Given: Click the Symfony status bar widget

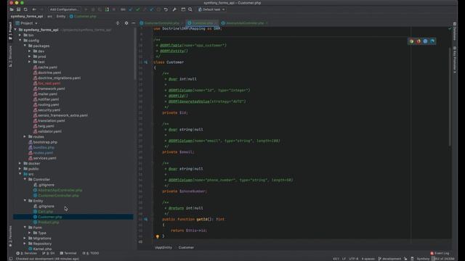Looking at the screenshot, I should point(423,259).
